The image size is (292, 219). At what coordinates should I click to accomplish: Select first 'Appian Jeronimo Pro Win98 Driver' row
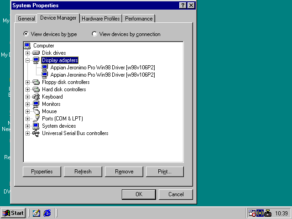coord(103,68)
